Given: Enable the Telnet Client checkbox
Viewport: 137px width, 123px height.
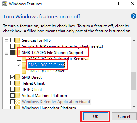Looking at the screenshot, I should (12, 83).
